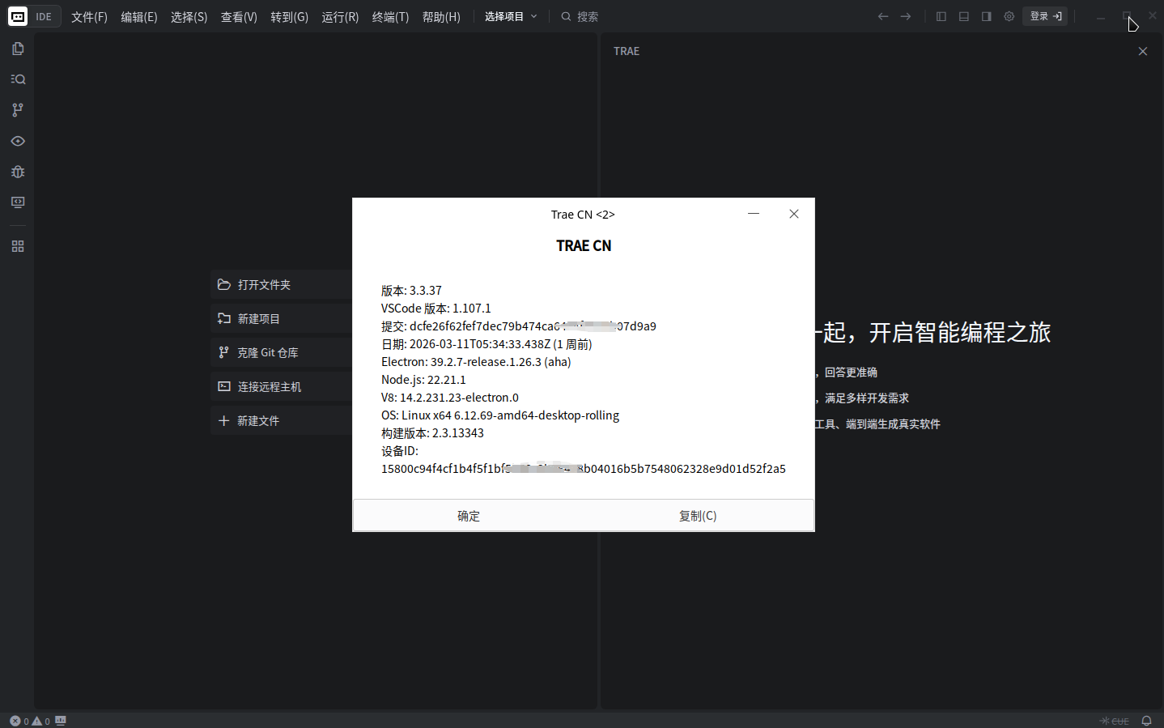
Task: Open the 帮助(H) menu
Action: [441, 17]
